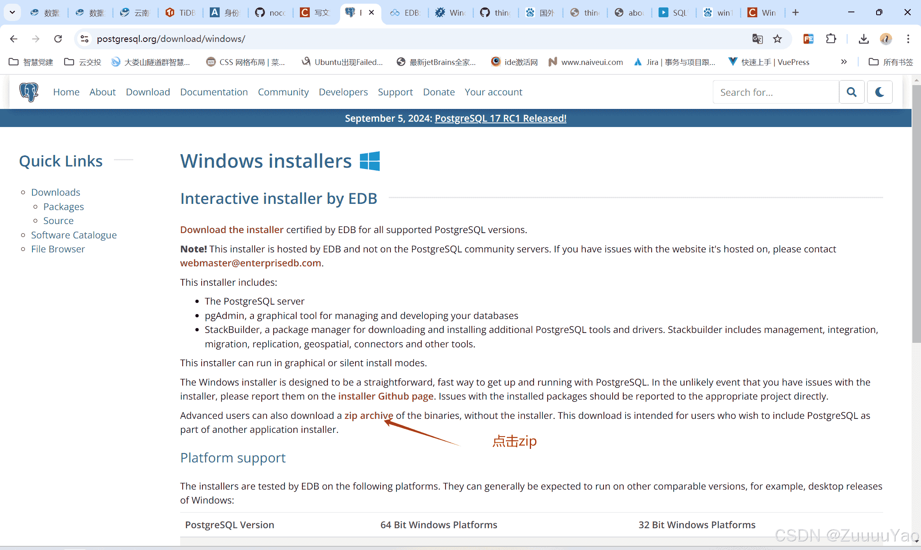The width and height of the screenshot is (921, 550).
Task: Click the browser forward arrow
Action: click(x=36, y=39)
